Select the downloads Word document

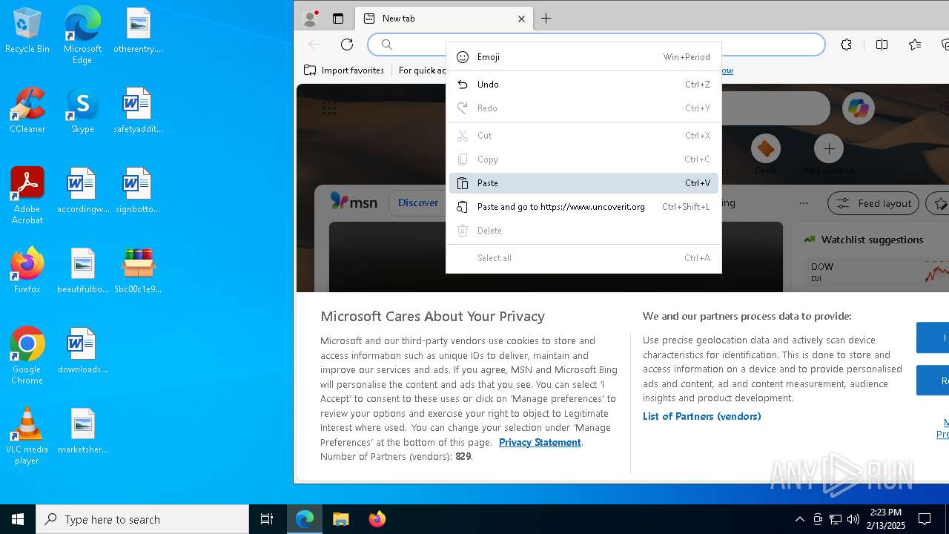tap(82, 352)
